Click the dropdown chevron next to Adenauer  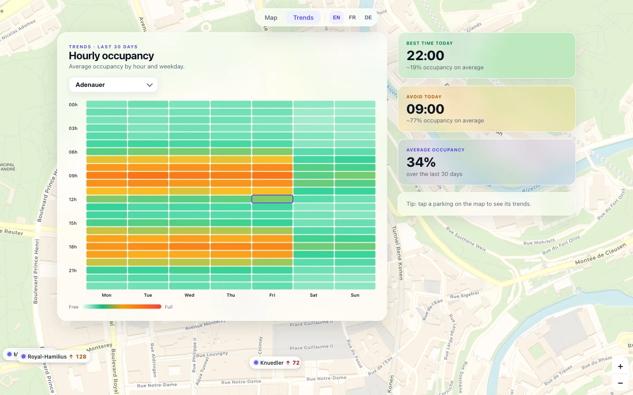149,85
